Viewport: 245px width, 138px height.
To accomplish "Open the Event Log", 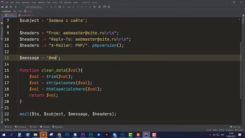I will [x=235, y=127].
